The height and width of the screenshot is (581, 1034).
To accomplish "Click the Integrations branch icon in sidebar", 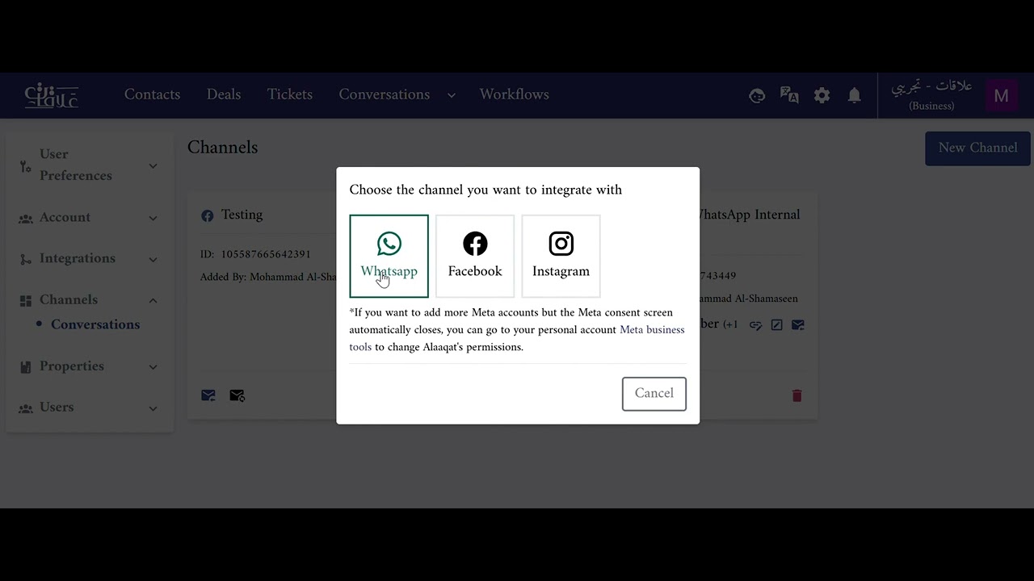I will coord(26,259).
